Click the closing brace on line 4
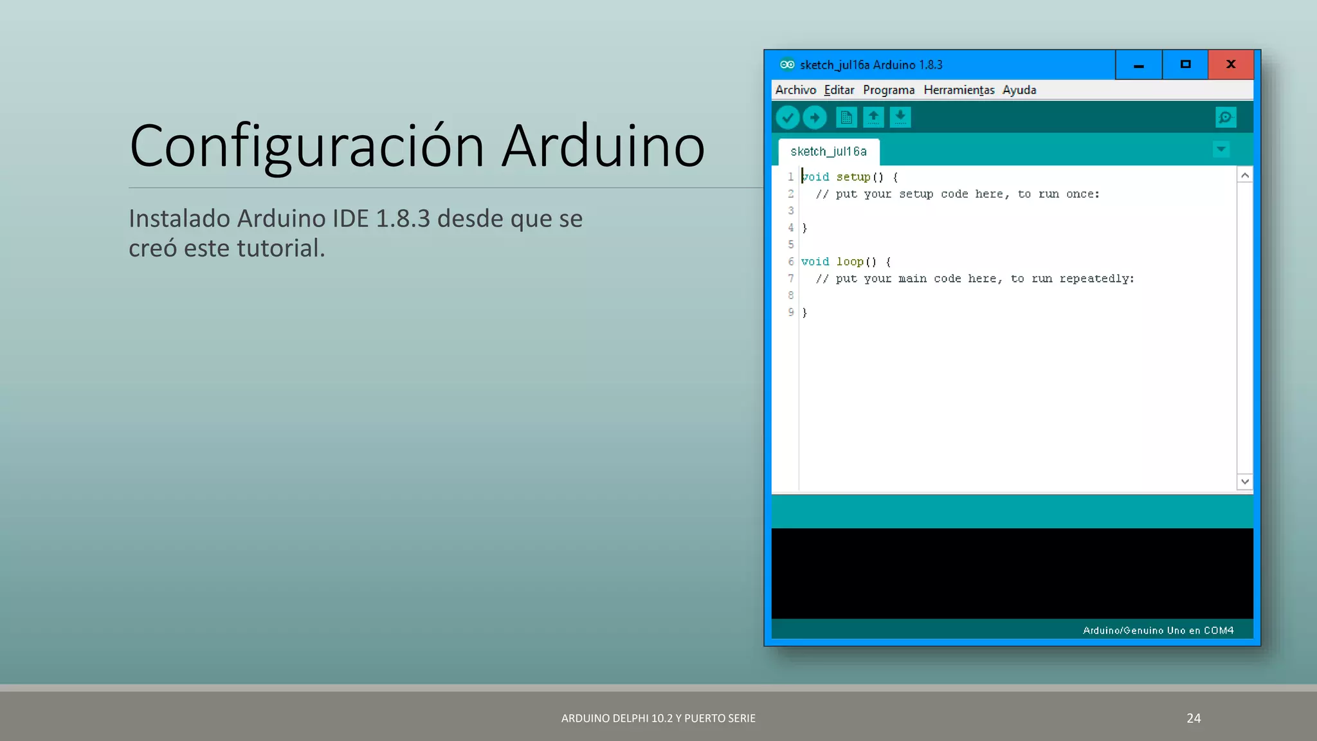This screenshot has height=741, width=1317. pyautogui.click(x=804, y=228)
